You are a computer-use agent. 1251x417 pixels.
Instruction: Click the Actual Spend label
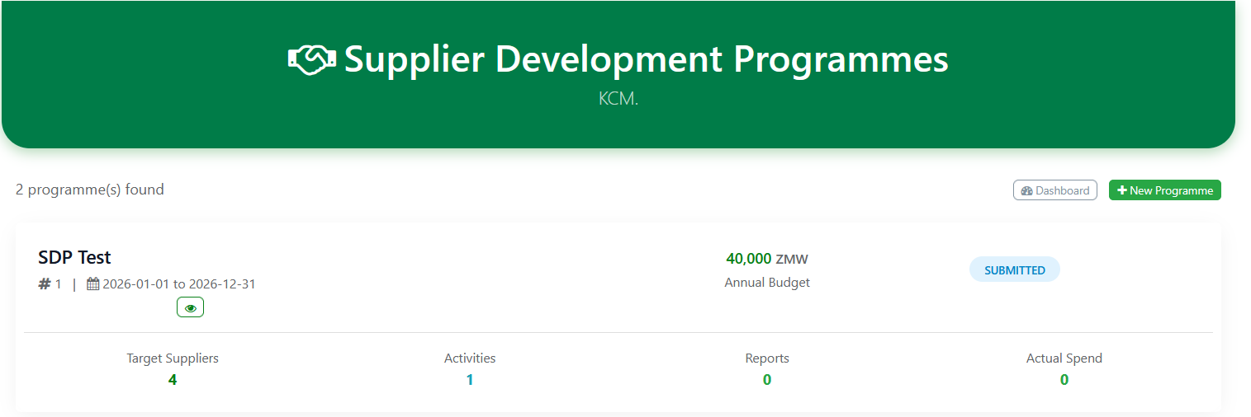tap(1064, 358)
